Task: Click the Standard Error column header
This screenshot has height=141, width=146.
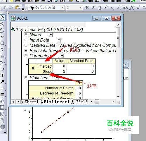Action: coord(81,61)
